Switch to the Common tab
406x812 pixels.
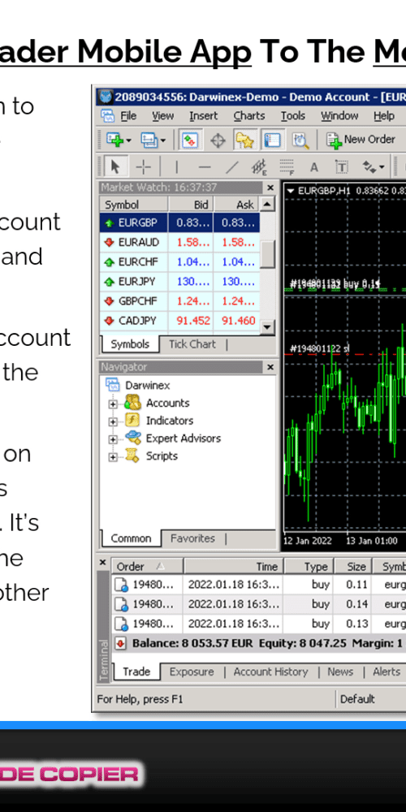pyautogui.click(x=131, y=538)
